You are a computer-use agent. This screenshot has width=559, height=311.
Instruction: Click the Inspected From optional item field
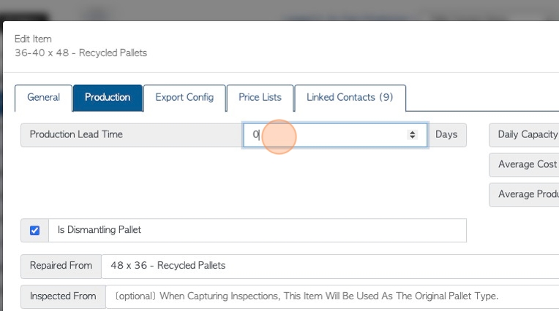pos(332,296)
